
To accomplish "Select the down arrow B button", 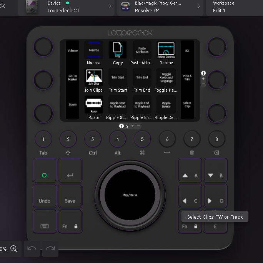I will coord(215,170).
